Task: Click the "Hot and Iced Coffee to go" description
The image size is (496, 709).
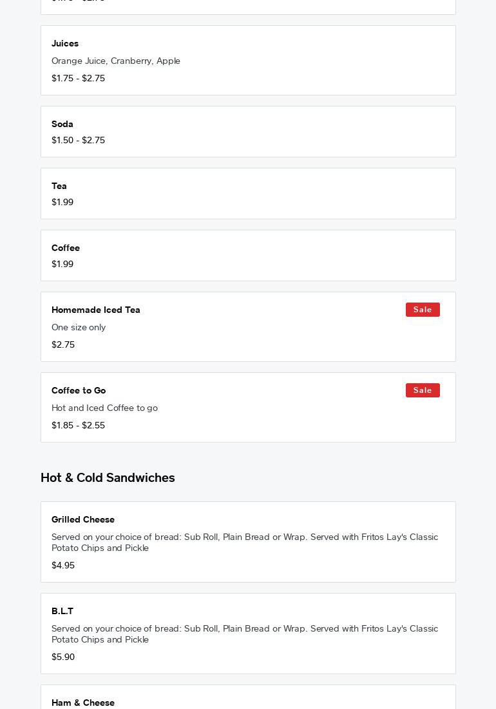Action: point(104,408)
